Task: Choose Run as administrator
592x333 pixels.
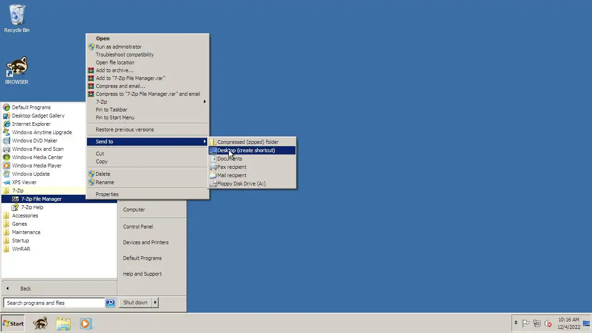Action: 148,47
